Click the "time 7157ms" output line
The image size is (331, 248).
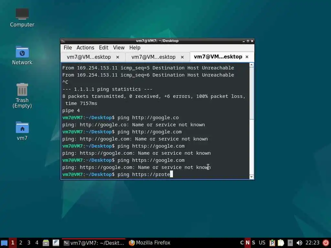coord(81,103)
